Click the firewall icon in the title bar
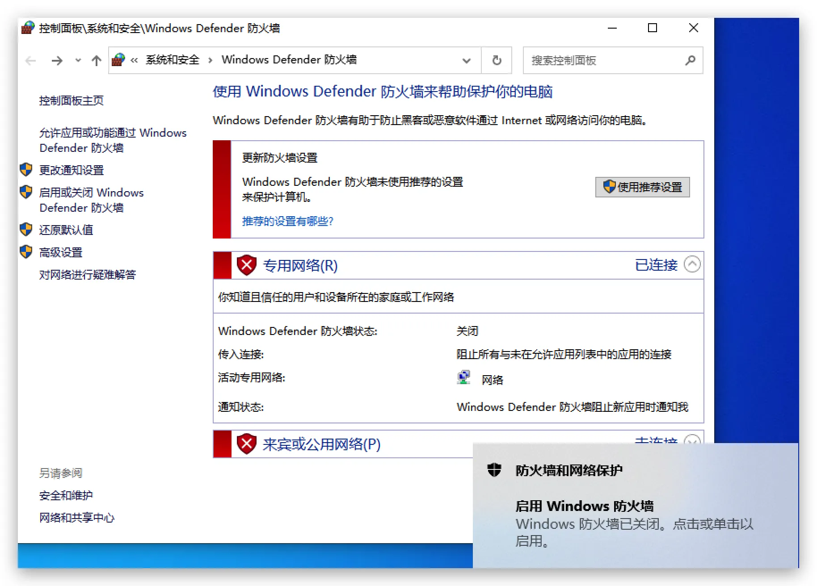Screen dimensions: 817x586 [x=28, y=28]
